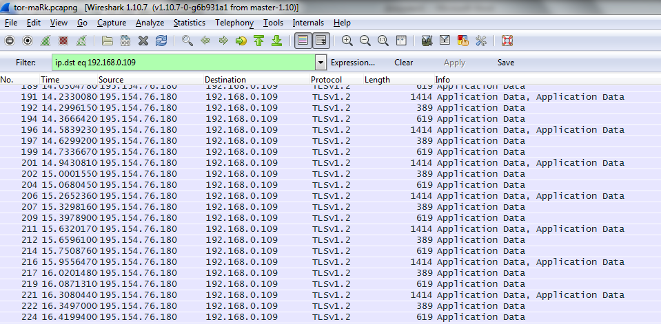
Task: Close this capture file icon
Action: click(x=143, y=41)
